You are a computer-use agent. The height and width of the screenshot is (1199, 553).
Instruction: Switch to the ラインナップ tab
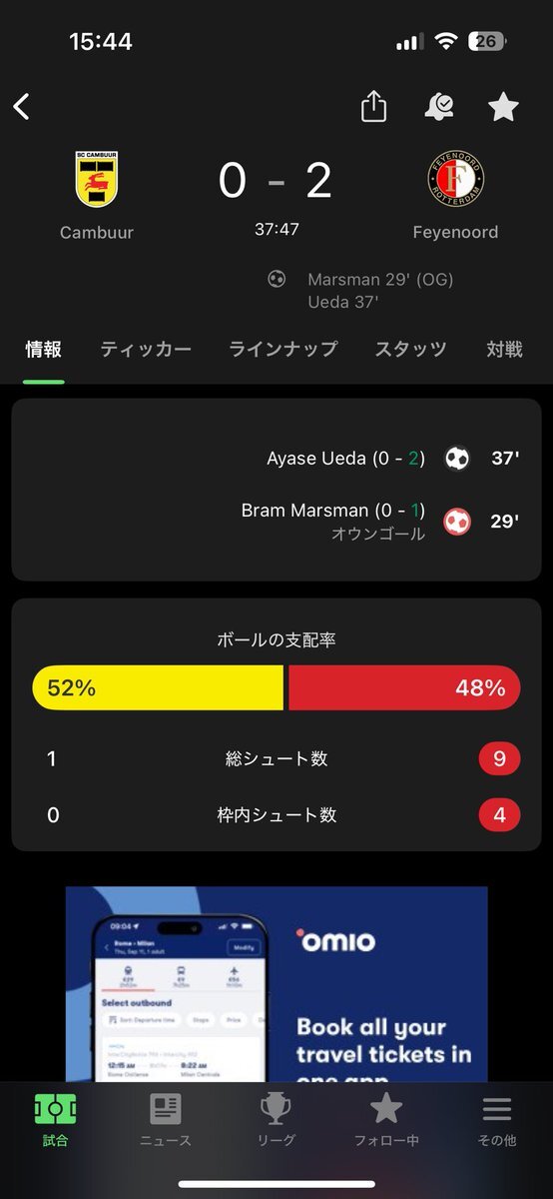pos(283,349)
